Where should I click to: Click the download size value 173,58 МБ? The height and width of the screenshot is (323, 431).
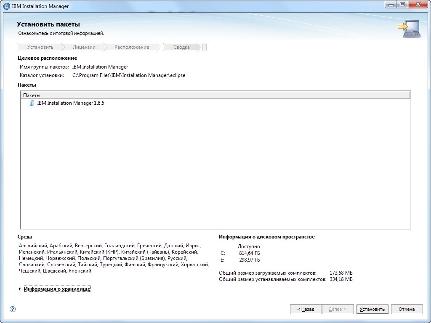[341, 273]
